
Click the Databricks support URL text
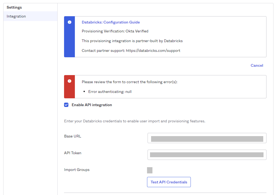pos(153,51)
